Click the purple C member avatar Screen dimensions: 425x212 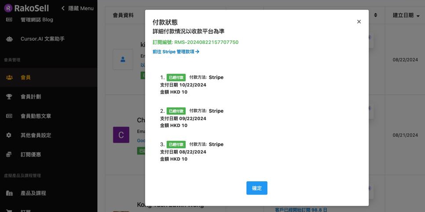[121, 134]
